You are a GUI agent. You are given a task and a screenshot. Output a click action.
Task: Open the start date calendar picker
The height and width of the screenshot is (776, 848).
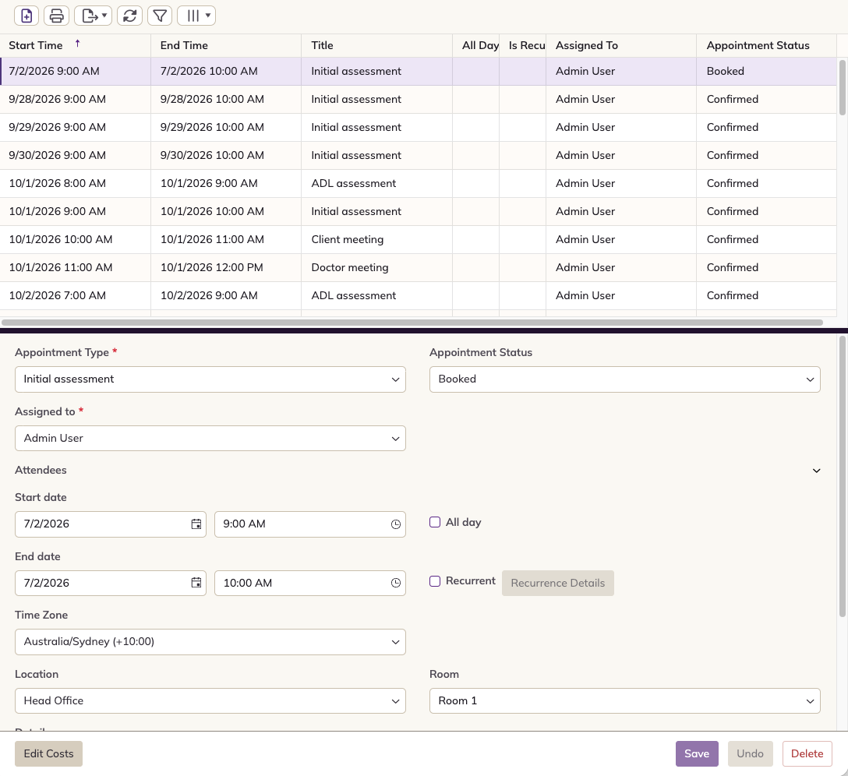(196, 524)
